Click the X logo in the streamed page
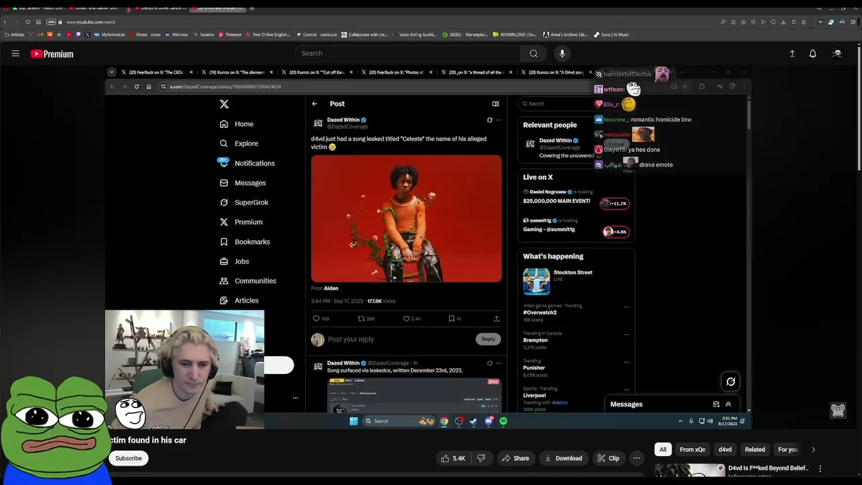Screen dimensions: 862x485 (x=224, y=104)
